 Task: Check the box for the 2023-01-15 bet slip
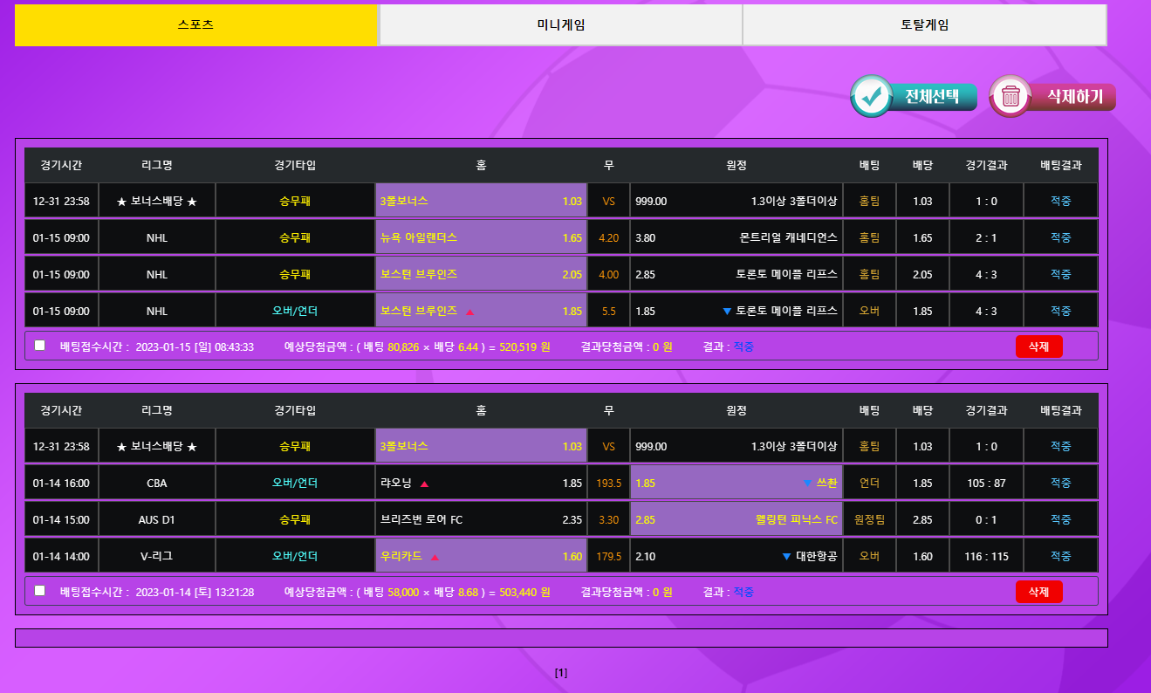[x=39, y=346]
